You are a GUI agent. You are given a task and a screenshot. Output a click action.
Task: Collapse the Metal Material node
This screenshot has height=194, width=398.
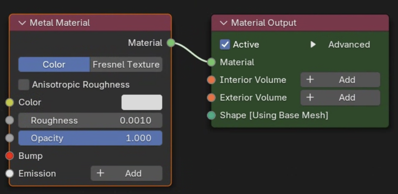click(22, 23)
